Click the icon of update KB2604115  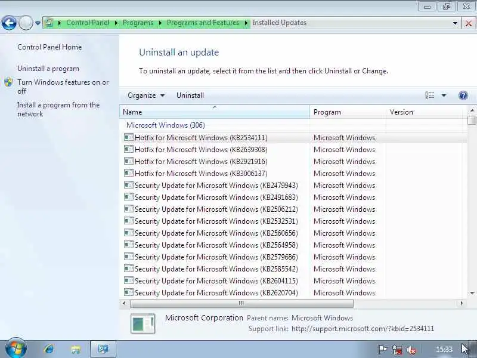point(129,280)
